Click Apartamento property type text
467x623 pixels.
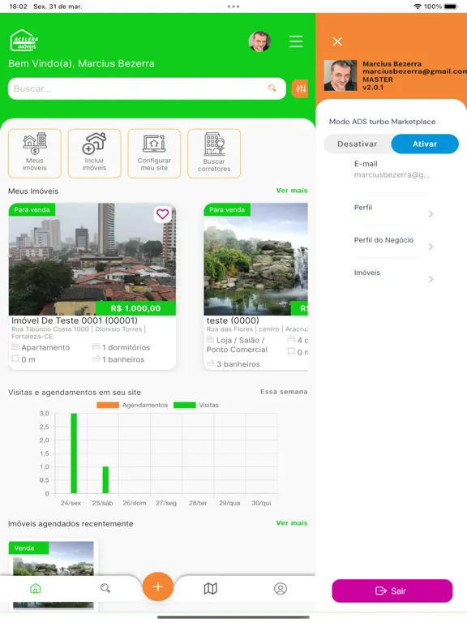click(x=45, y=347)
